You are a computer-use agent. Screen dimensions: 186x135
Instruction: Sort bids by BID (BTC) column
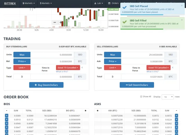pyautogui.click(x=70, y=111)
